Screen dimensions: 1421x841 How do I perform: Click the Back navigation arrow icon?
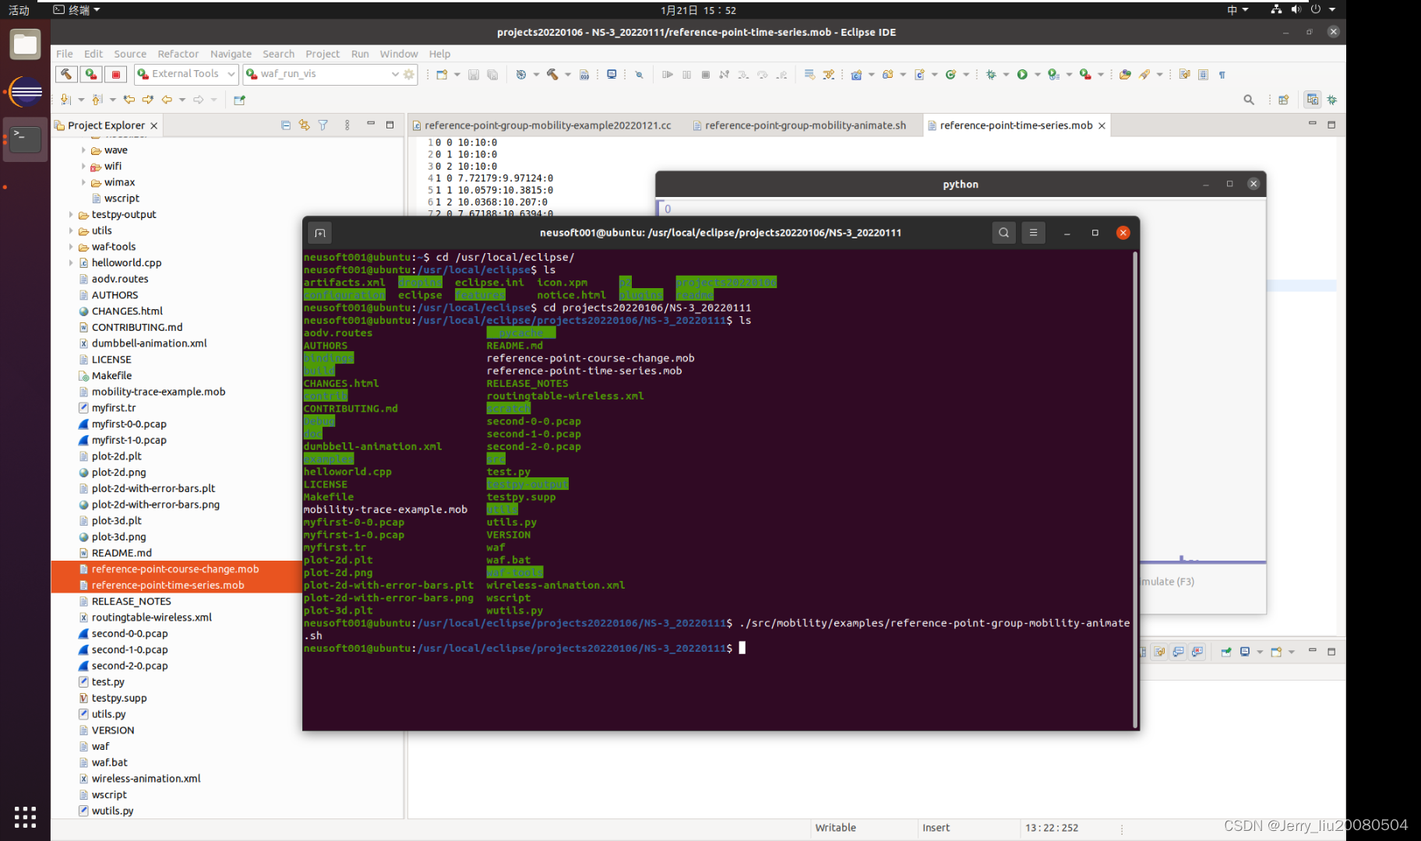(167, 100)
